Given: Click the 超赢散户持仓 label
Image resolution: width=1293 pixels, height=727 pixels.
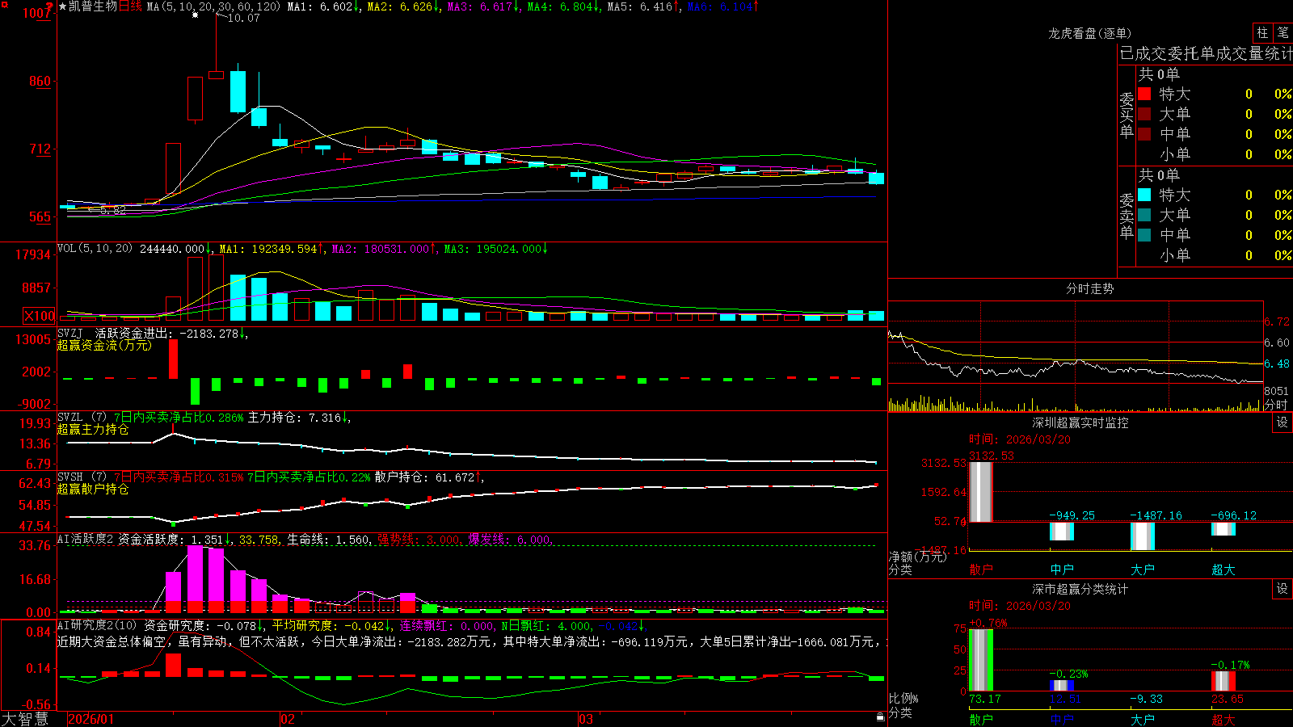Looking at the screenshot, I should point(93,489).
